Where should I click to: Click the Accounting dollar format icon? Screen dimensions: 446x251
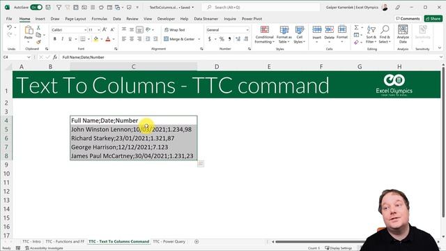210,39
